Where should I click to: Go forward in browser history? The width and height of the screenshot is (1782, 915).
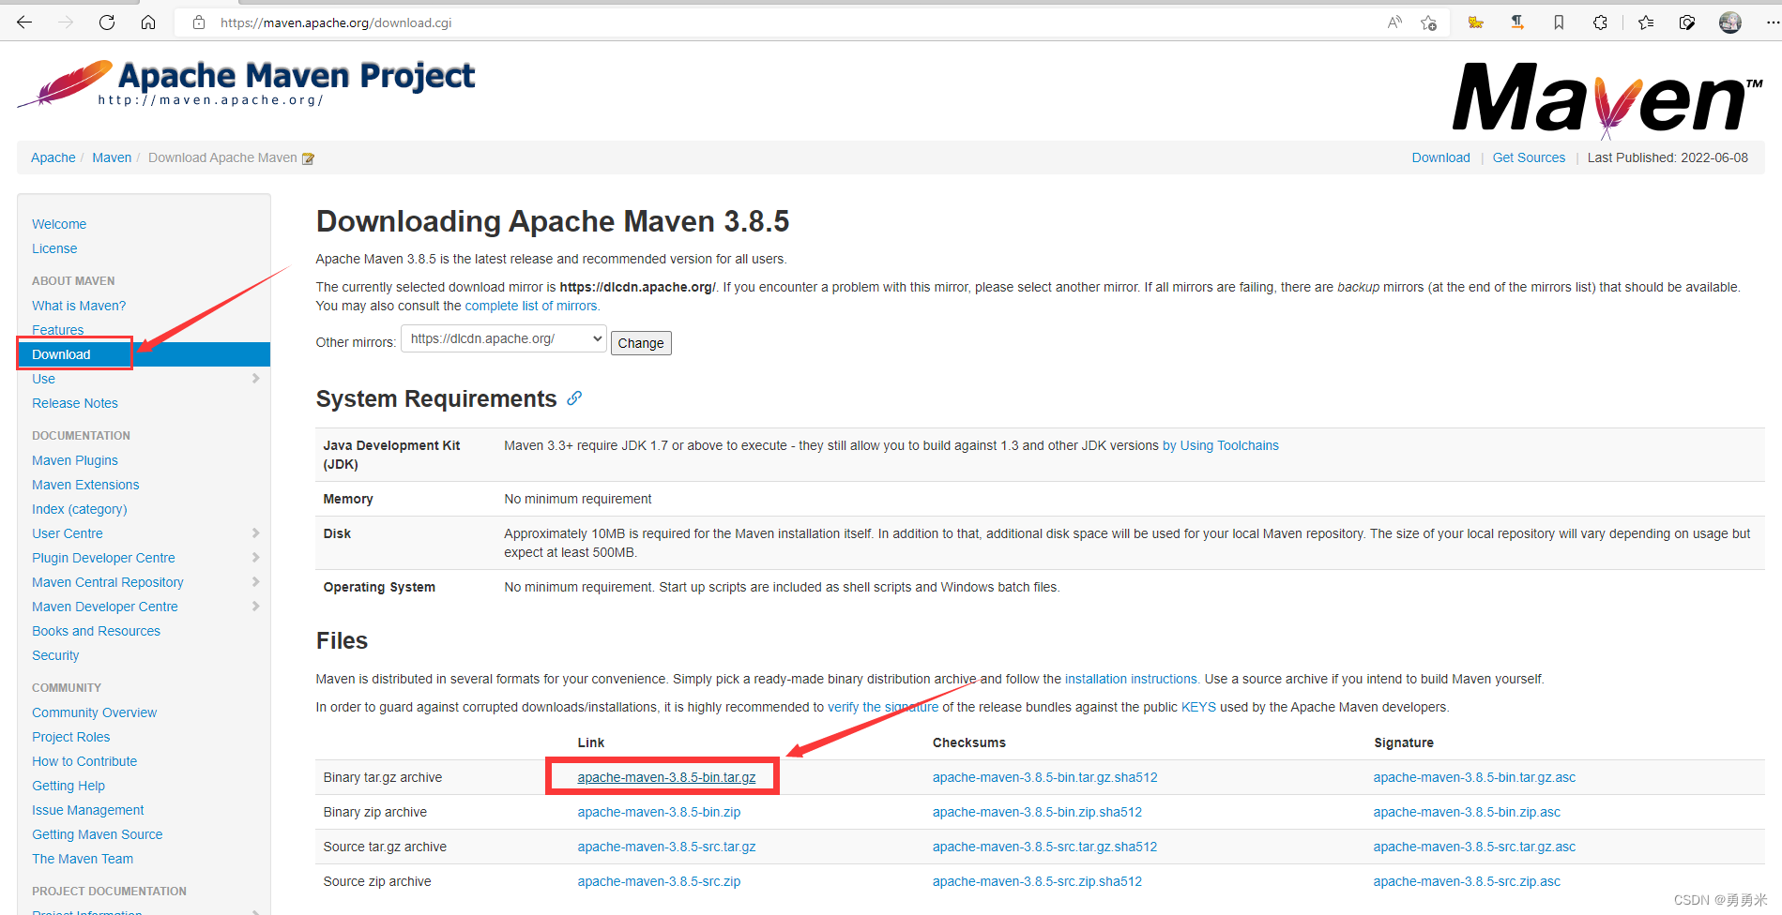pos(66,22)
